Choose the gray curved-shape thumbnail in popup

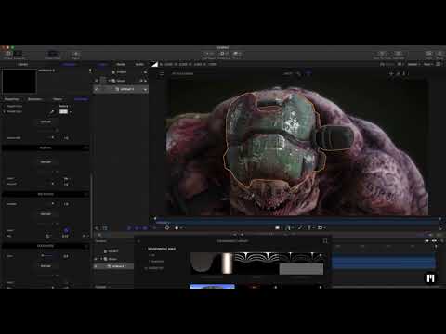(x=203, y=263)
